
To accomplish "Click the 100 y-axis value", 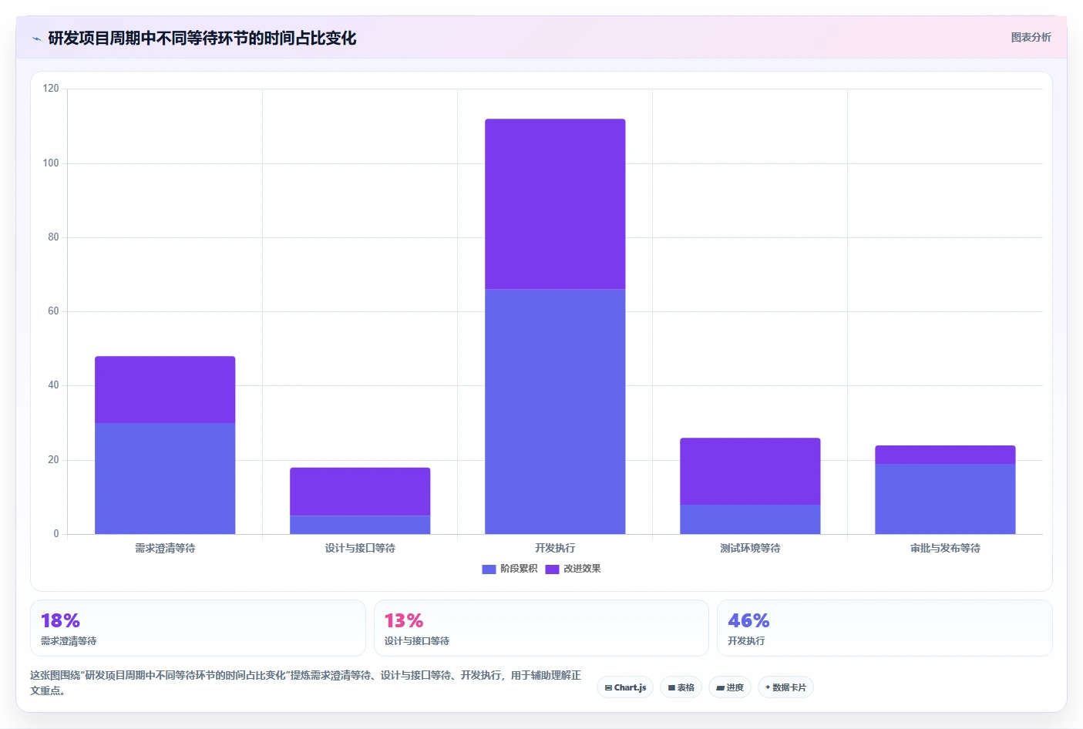I will 51,163.
